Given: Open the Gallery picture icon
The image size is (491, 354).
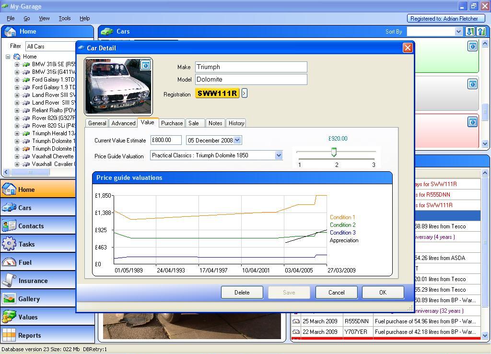Looking at the screenshot, I should click(9, 298).
